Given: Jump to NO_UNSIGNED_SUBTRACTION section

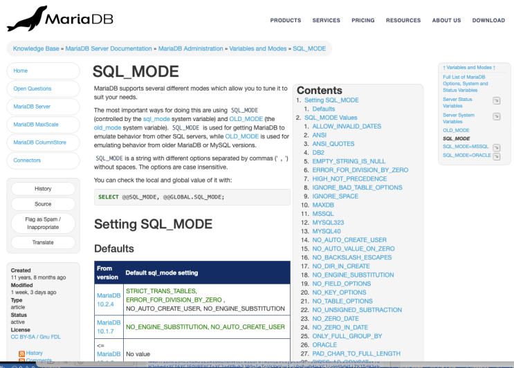Looking at the screenshot, I should pos(357,310).
